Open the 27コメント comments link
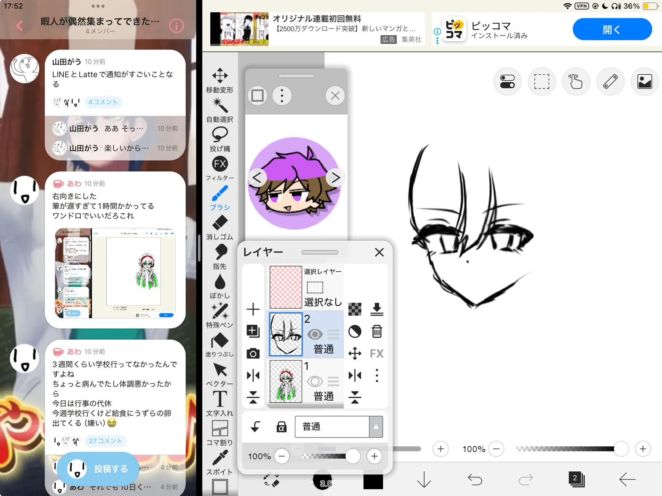Screen dimensions: 662x496 click(105, 441)
